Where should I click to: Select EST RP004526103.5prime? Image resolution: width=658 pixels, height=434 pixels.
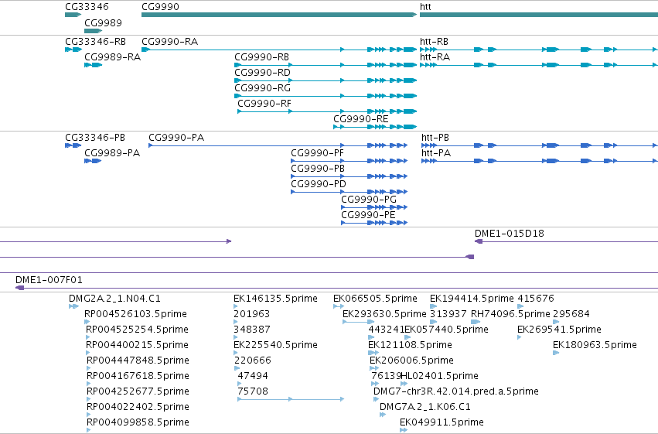coord(135,314)
